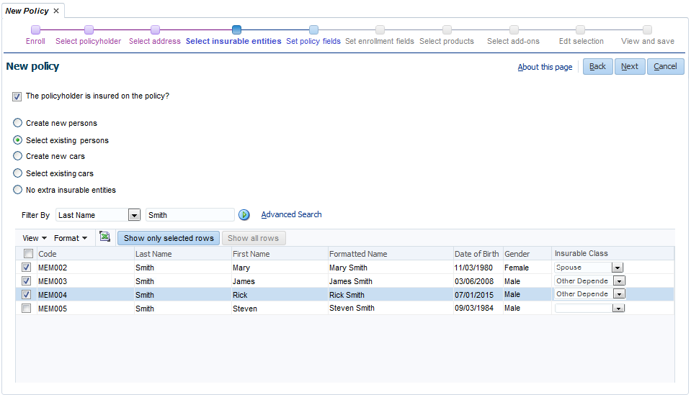The image size is (691, 397).
Task: Click the Mary first name cell
Action: click(241, 268)
